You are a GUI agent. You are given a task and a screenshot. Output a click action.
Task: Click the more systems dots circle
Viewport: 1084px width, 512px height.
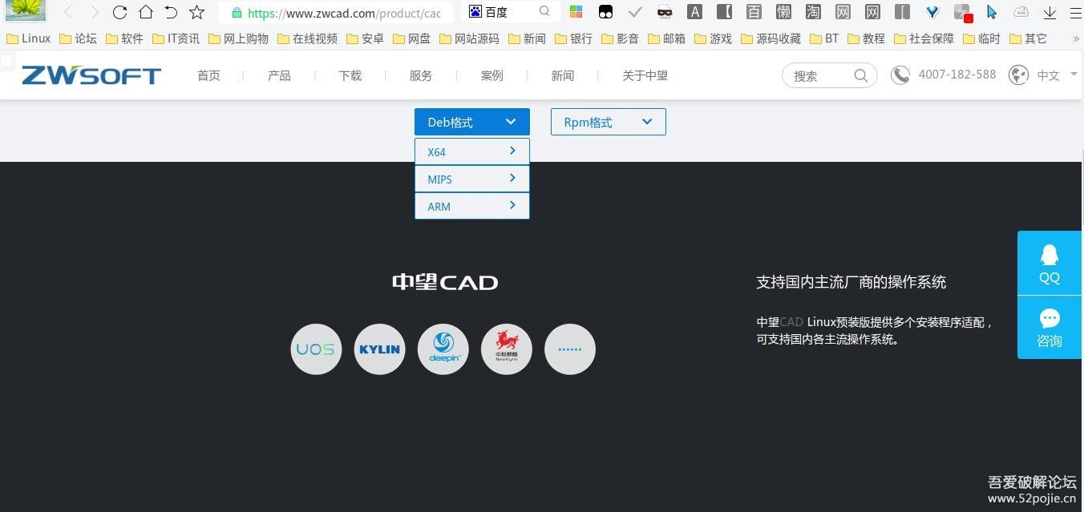click(x=570, y=349)
